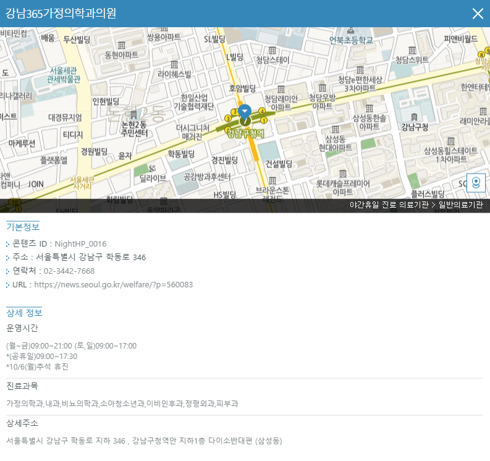Click the 호암빌딩 map label
The width and height of the screenshot is (490, 461).
pyautogui.click(x=242, y=88)
